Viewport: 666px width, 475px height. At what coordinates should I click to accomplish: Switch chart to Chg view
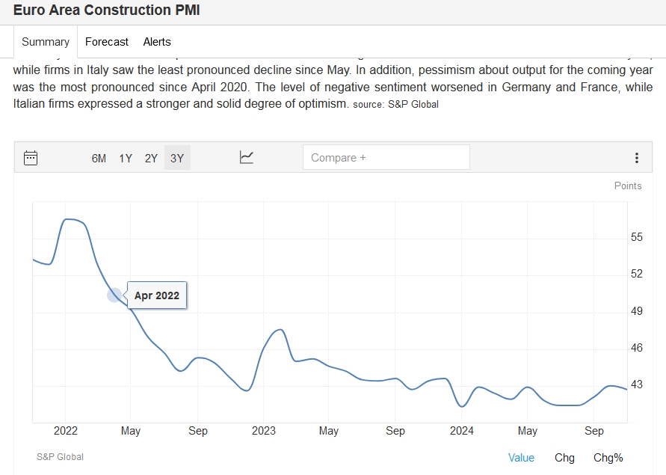pos(564,458)
